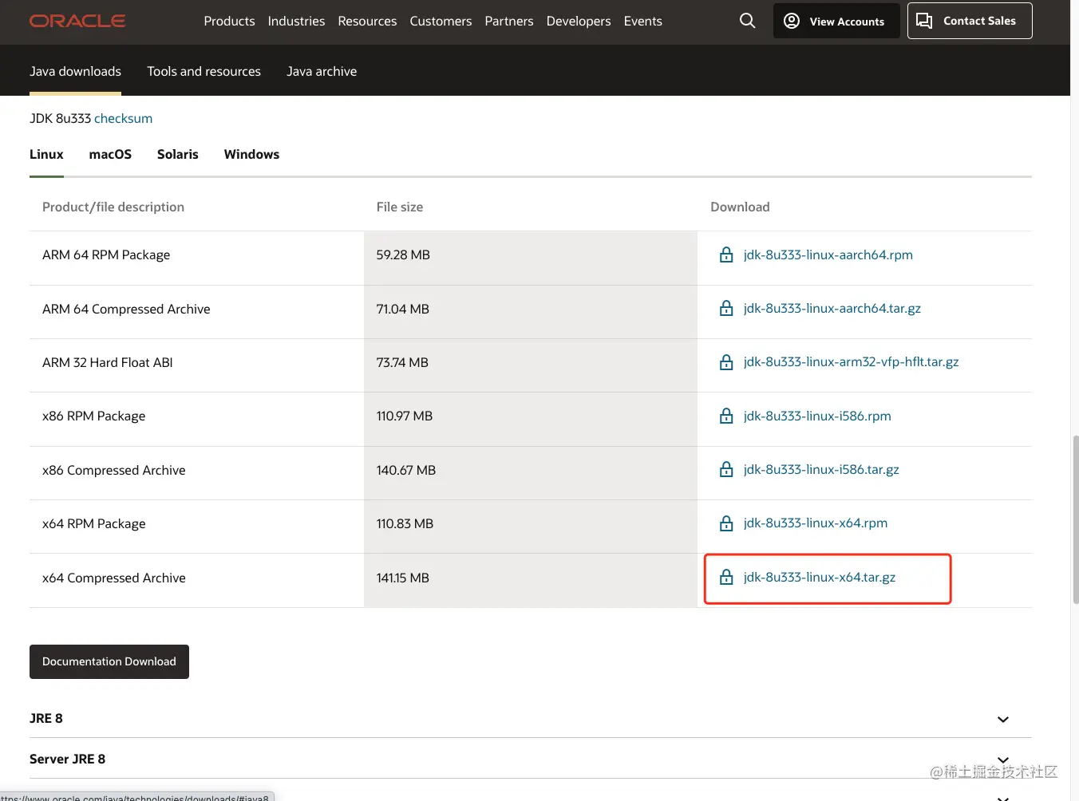1079x801 pixels.
Task: Click lock icon beside jdk-8u333-linux-x64.rpm
Action: point(726,523)
